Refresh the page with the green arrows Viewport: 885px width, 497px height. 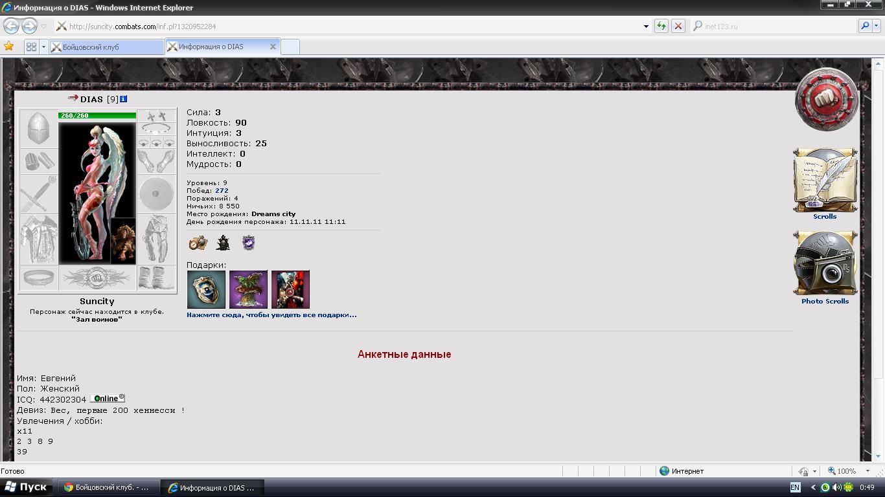[x=661, y=26]
